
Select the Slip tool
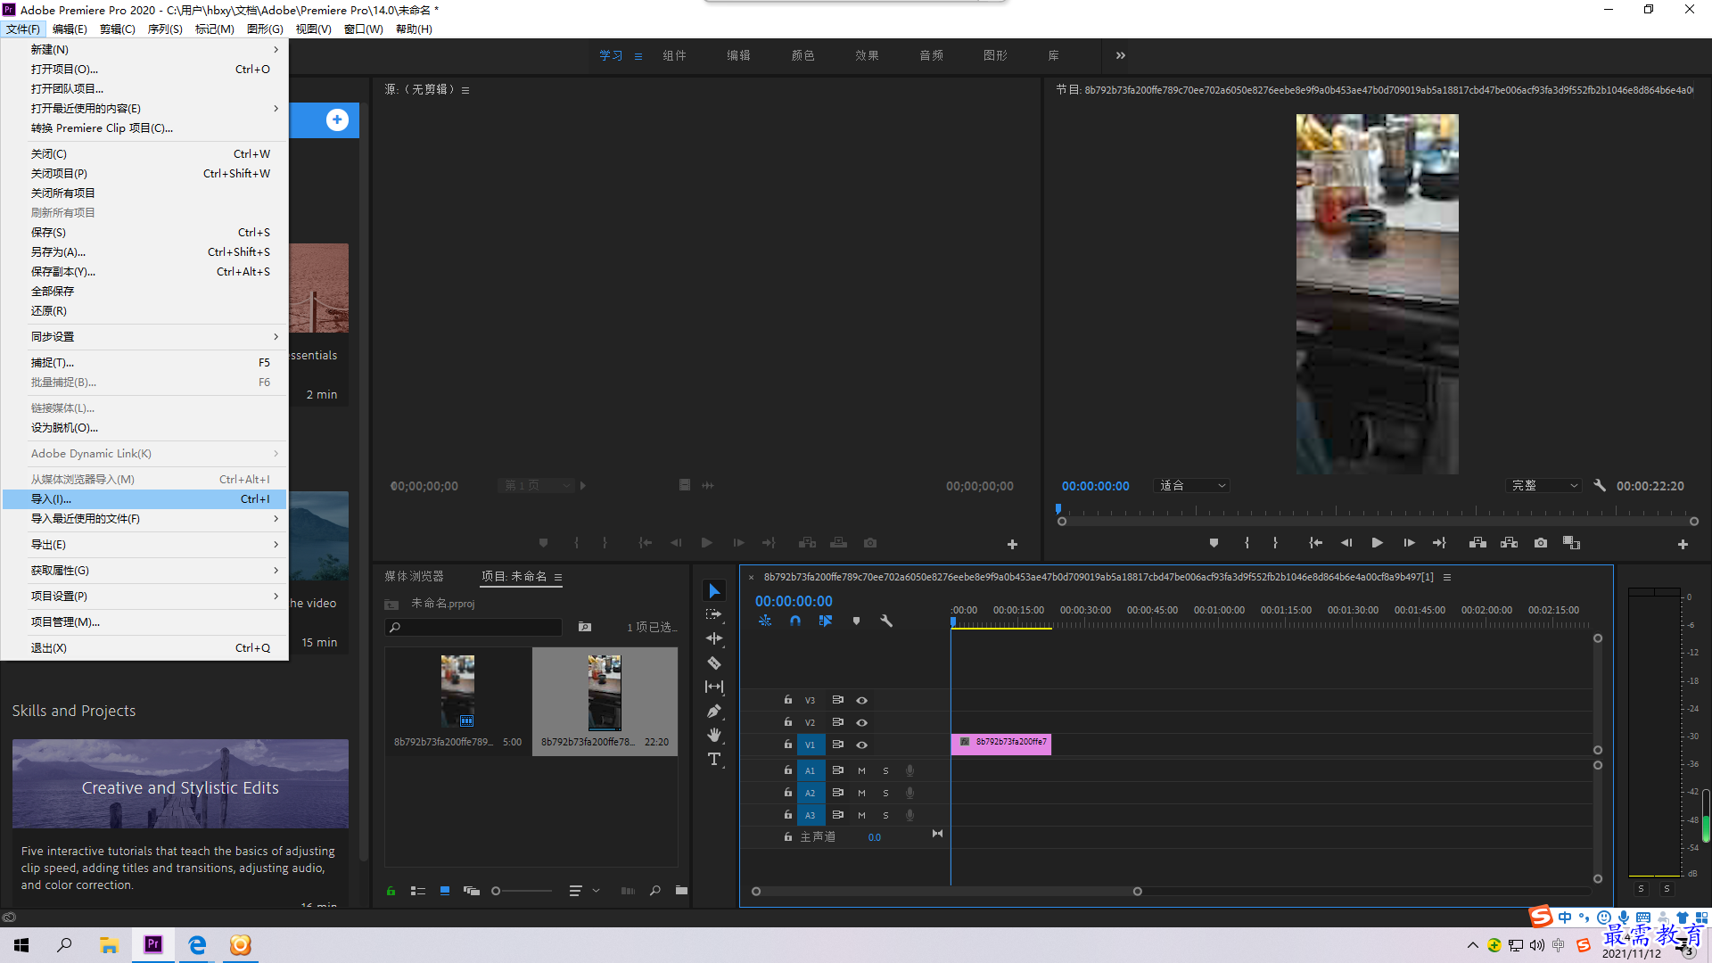(714, 687)
